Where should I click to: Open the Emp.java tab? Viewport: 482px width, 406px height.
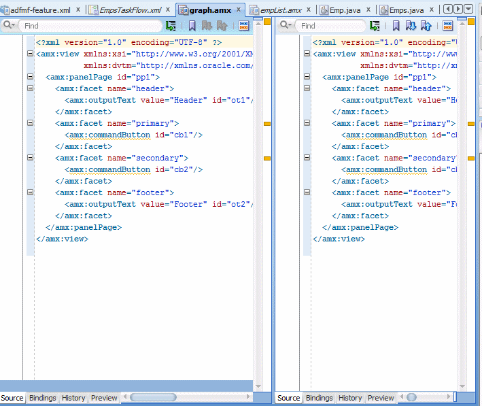[345, 10]
